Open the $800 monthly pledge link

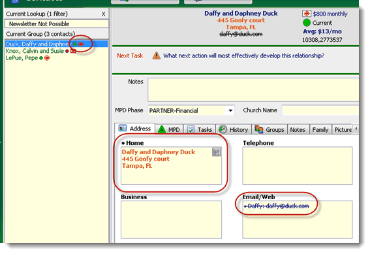(x=330, y=14)
